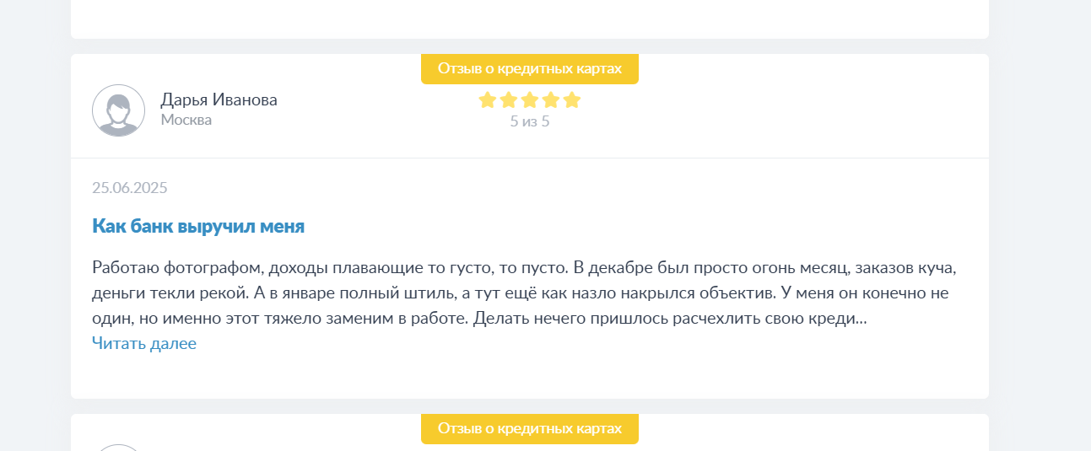Viewport: 1091px width, 451px height.
Task: Click the gray page background right of the cards
Action: [x=1040, y=225]
